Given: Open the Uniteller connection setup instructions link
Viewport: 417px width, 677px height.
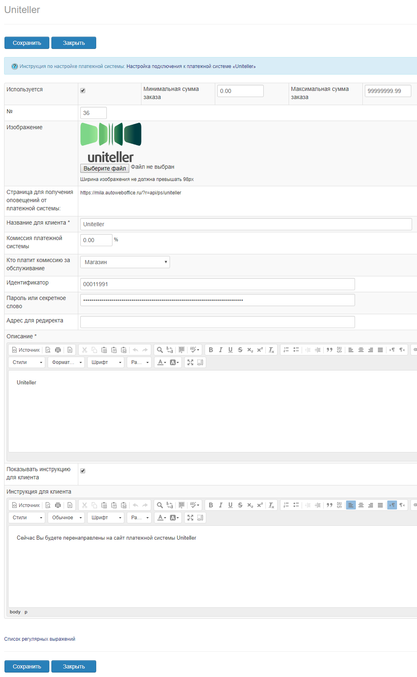Looking at the screenshot, I should (191, 66).
